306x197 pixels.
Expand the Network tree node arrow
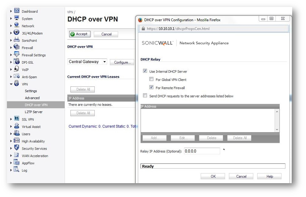(x=11, y=26)
